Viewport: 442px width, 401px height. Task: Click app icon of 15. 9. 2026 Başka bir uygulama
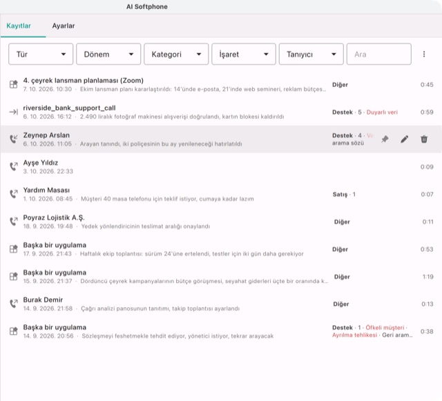(x=14, y=277)
